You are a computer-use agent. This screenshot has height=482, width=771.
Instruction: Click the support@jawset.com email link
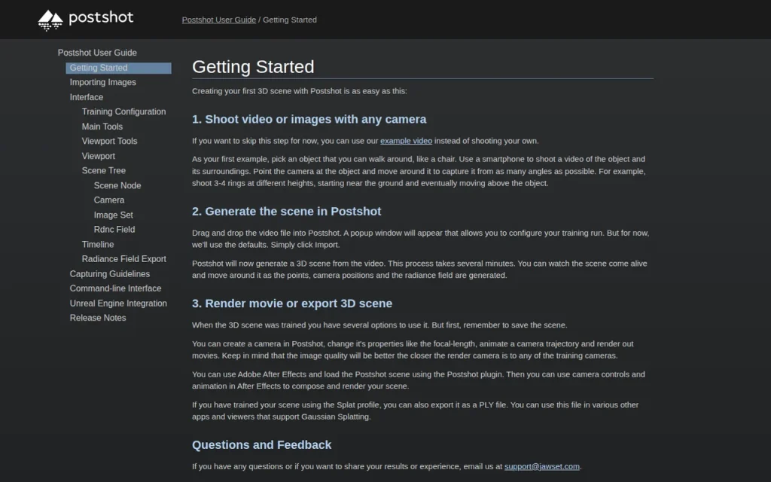[542, 466]
